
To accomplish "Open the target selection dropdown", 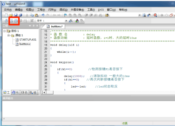I will (66, 21).
